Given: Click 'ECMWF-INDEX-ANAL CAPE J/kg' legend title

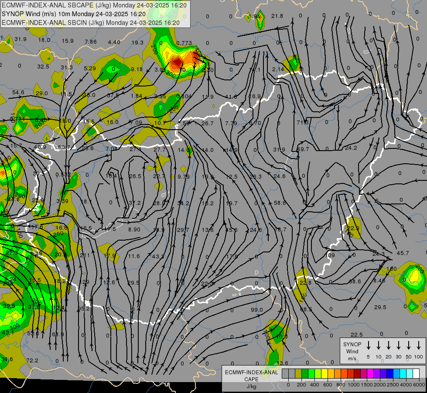Looking at the screenshot, I should (x=251, y=379).
